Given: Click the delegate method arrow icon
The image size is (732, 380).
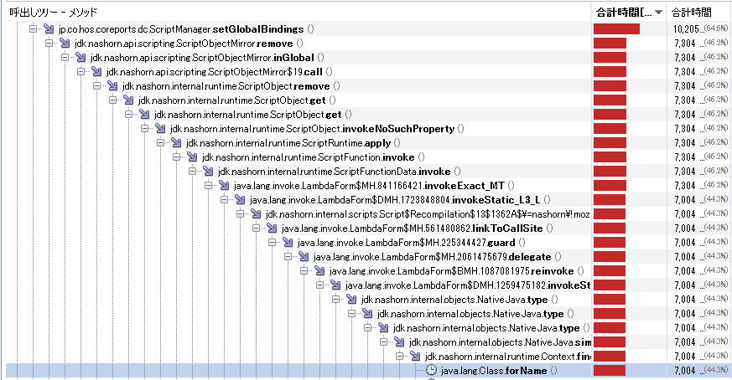Looking at the screenshot, I should [x=304, y=256].
